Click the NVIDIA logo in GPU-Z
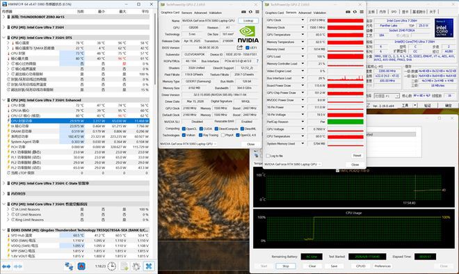This screenshot has width=459, height=274. coord(248,35)
